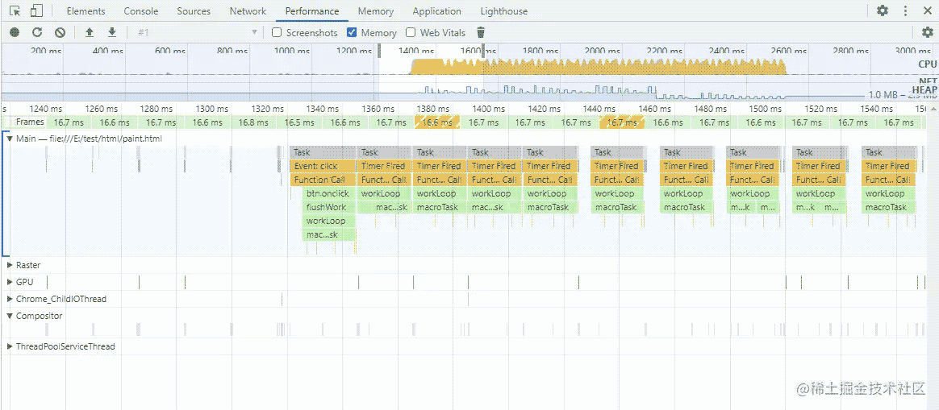Image resolution: width=939 pixels, height=410 pixels.
Task: Expand the Raster thread track
Action: [10, 265]
